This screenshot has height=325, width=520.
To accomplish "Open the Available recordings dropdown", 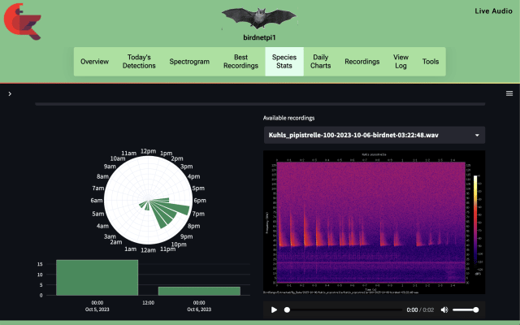I will 375,135.
